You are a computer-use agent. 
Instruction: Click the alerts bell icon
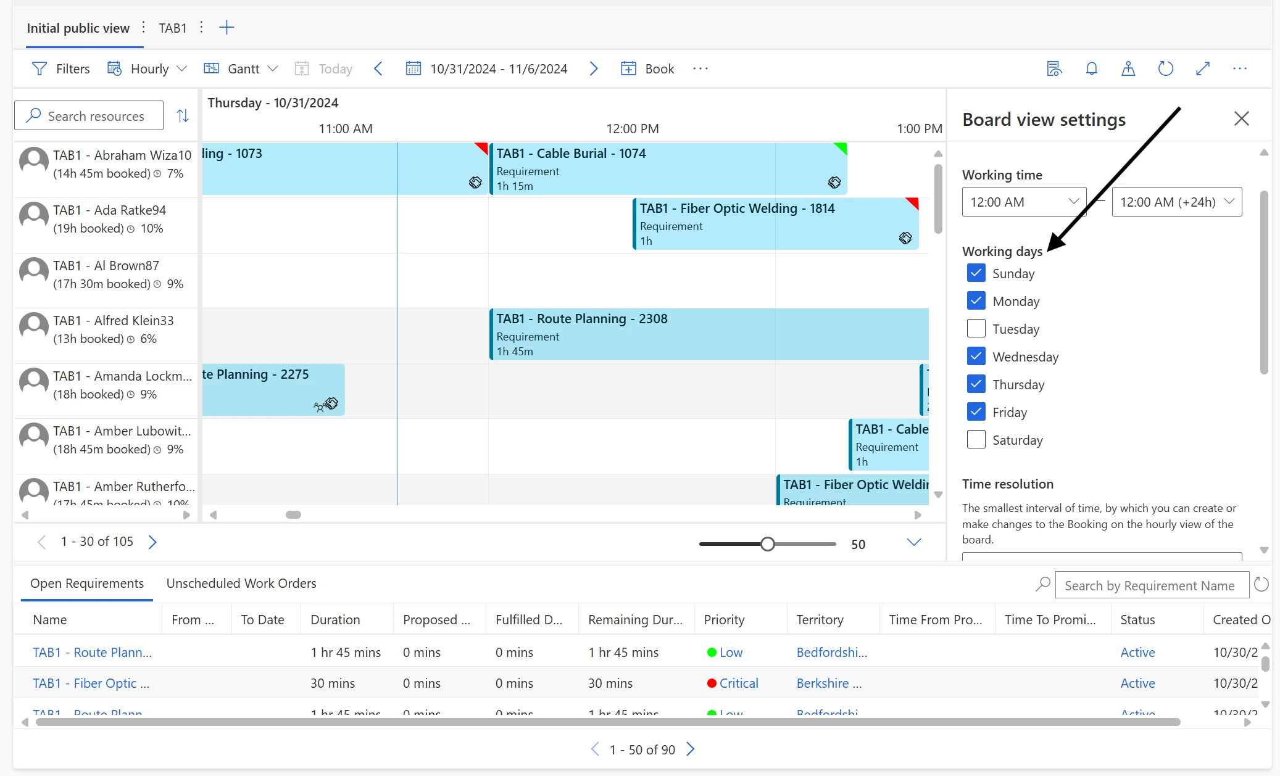click(1091, 68)
